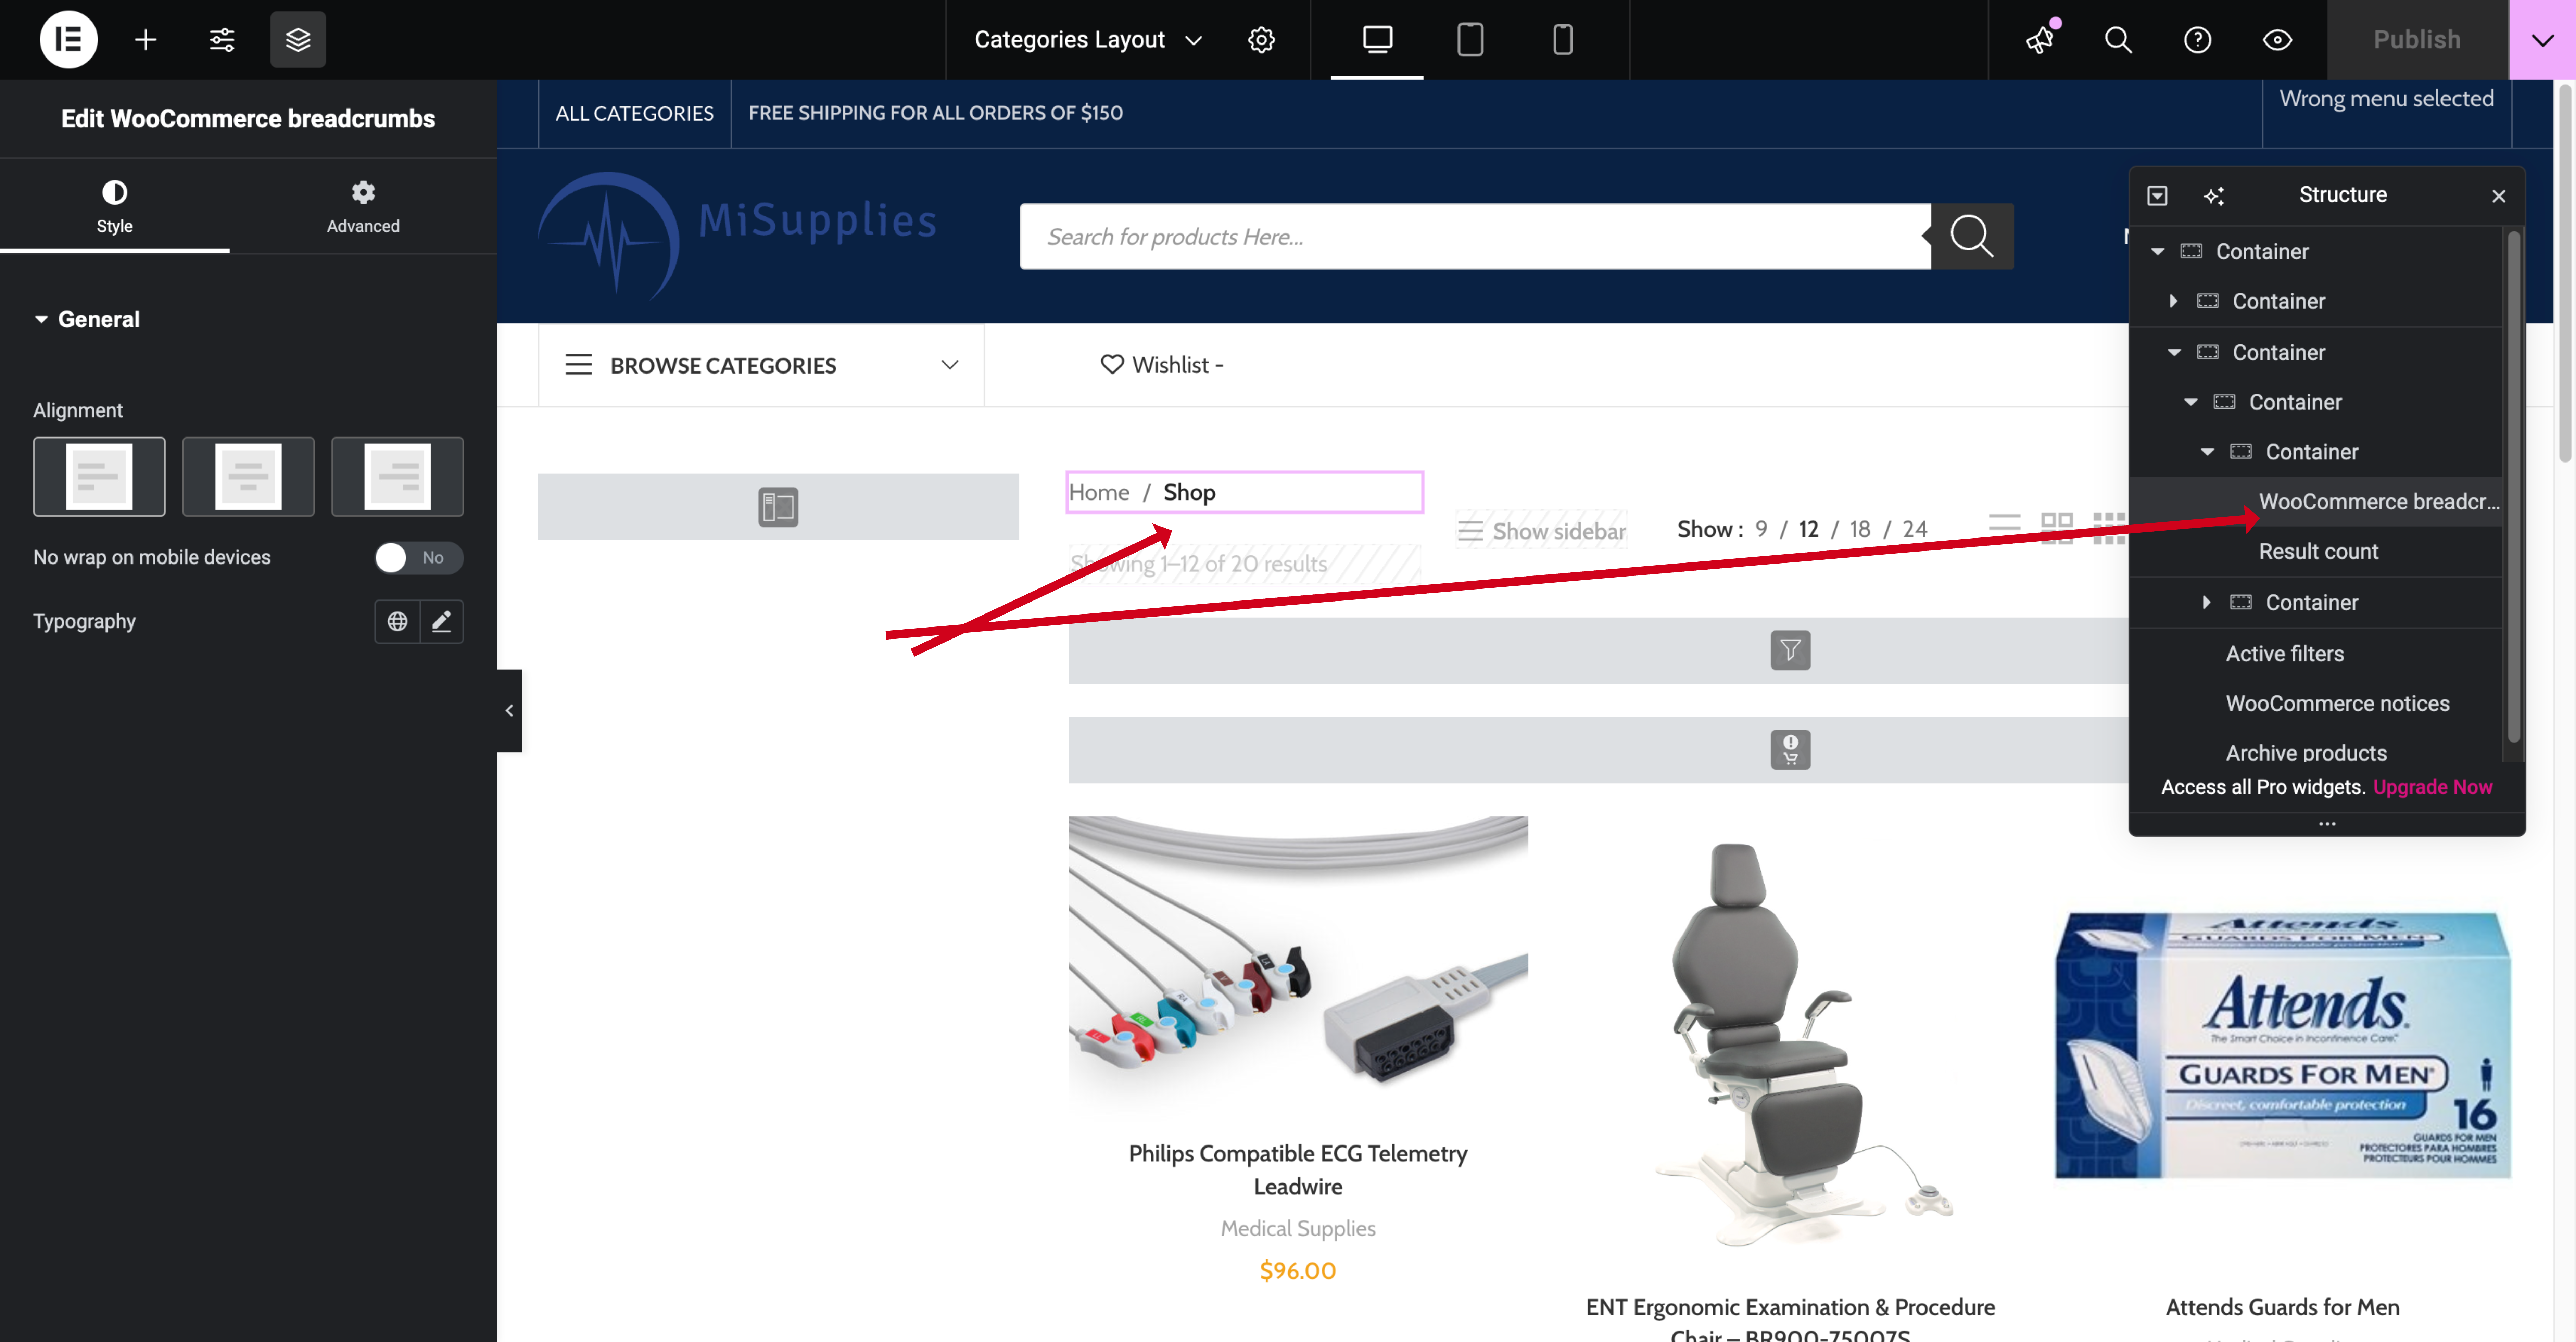Open What's New megaphone icon
The width and height of the screenshot is (2576, 1342).
tap(2039, 40)
